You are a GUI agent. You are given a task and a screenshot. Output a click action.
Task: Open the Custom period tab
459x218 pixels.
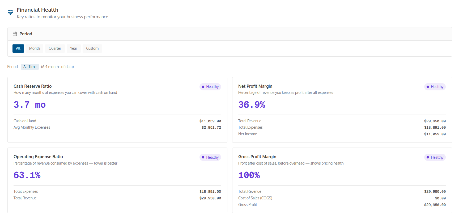pos(92,48)
